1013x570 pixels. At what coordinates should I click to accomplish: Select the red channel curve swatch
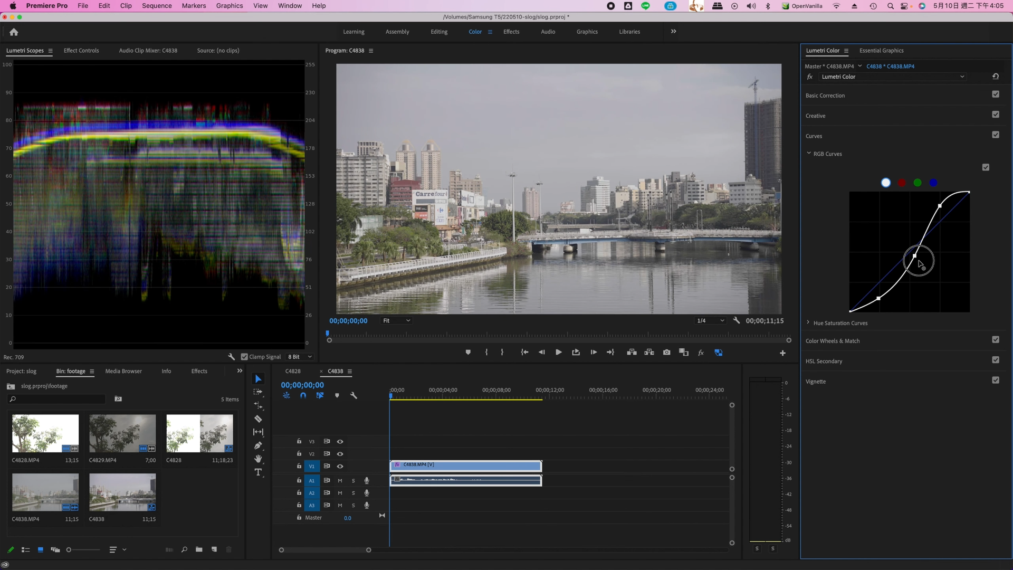point(902,183)
